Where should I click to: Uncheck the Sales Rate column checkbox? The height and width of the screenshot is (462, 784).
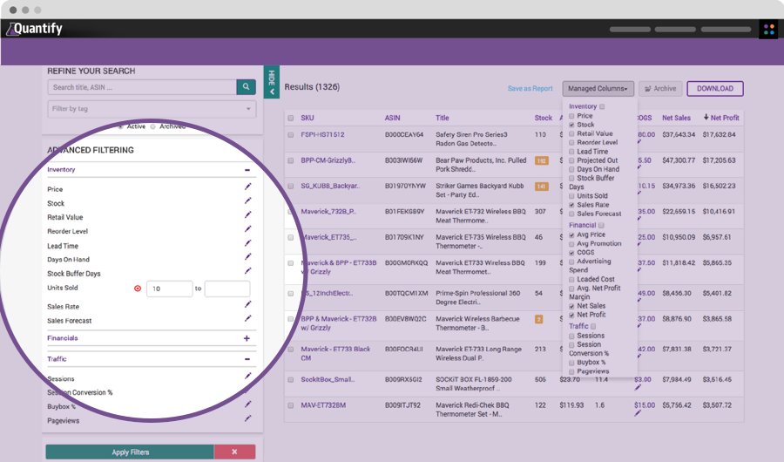pyautogui.click(x=571, y=205)
